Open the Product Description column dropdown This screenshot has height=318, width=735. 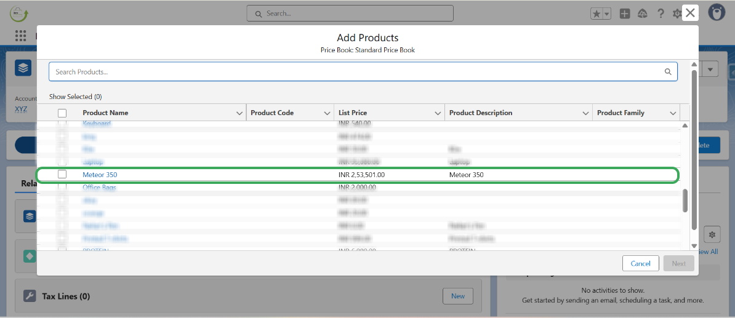point(585,113)
